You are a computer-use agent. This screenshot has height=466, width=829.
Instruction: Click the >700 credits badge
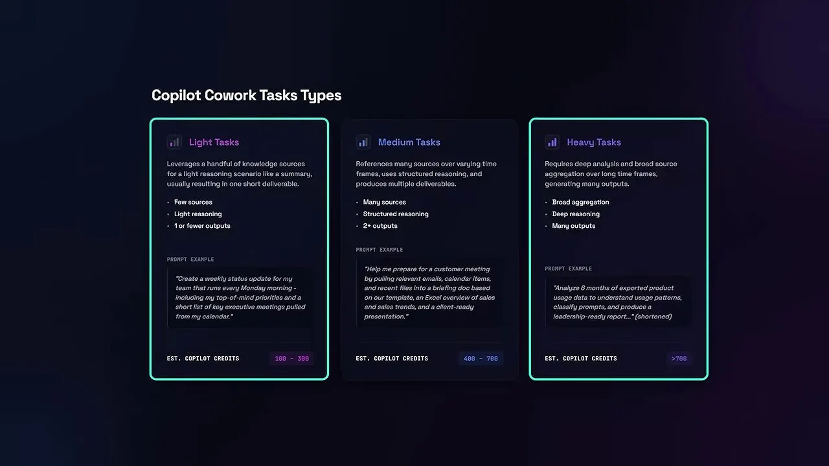tap(679, 359)
